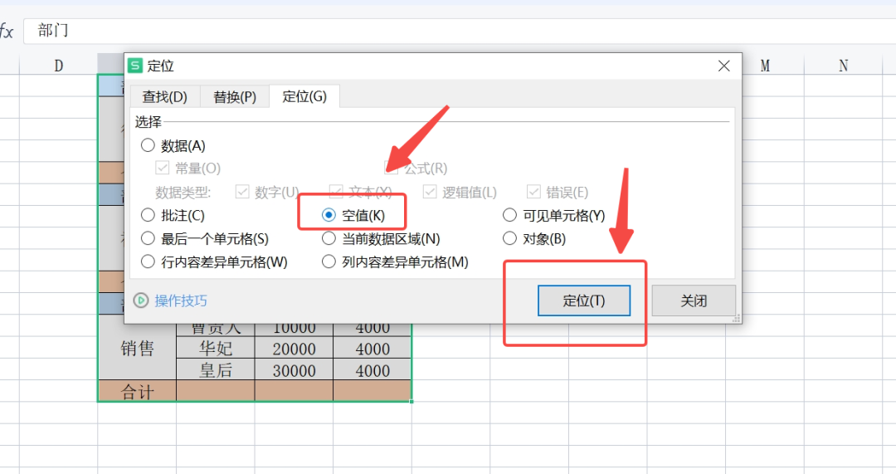Select column M header
The image size is (896, 474).
point(765,66)
